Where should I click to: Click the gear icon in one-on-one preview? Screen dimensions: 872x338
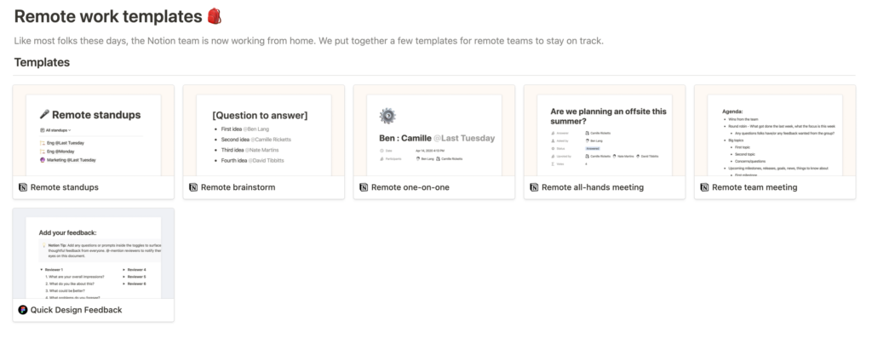tap(387, 116)
